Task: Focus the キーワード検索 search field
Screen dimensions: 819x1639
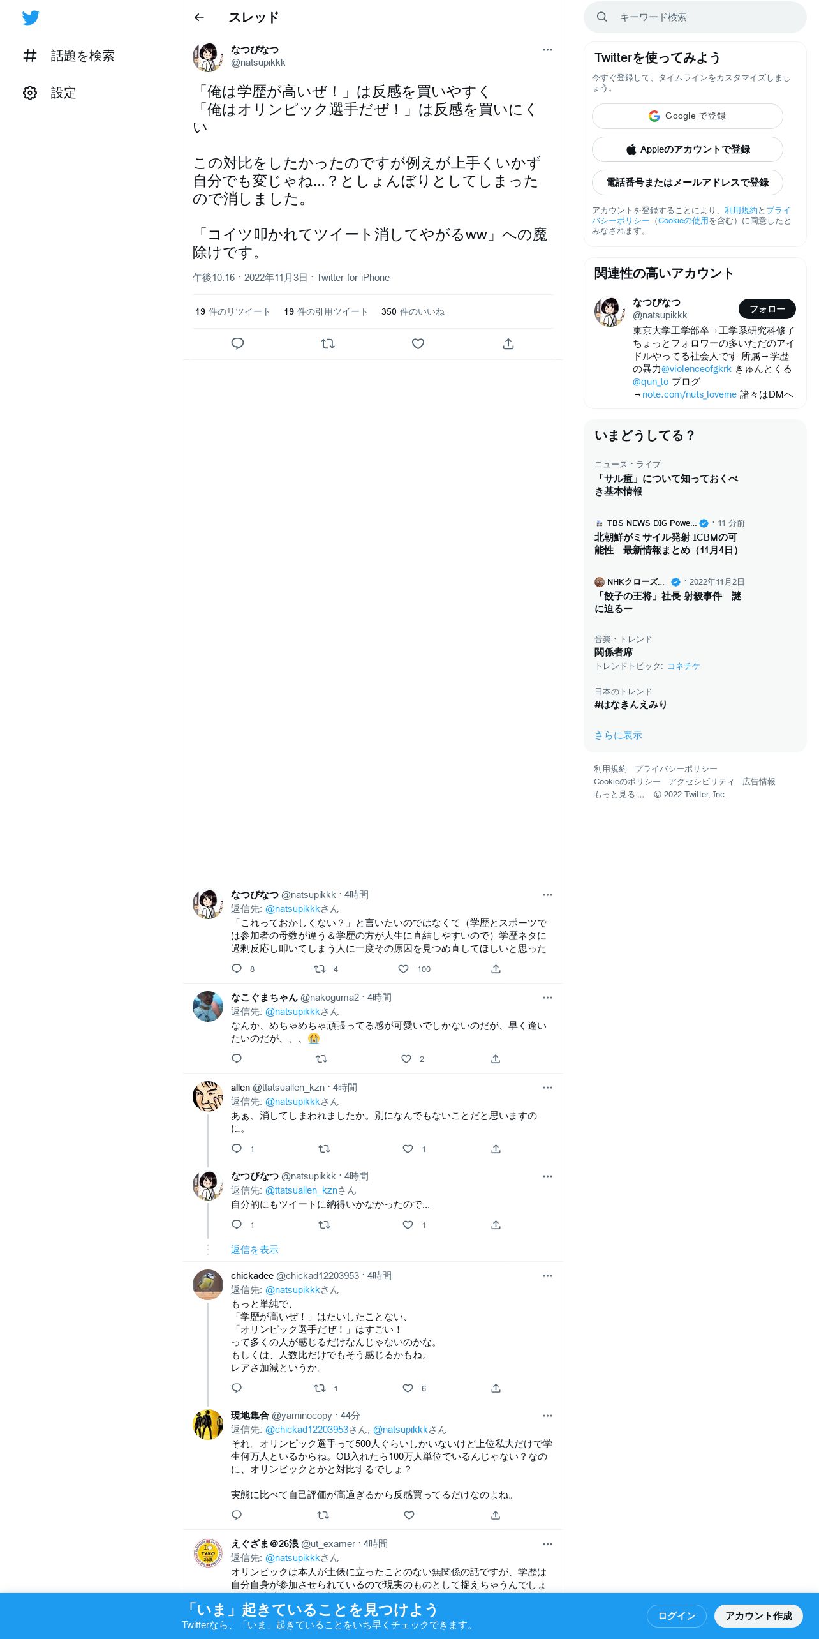Action: [695, 17]
